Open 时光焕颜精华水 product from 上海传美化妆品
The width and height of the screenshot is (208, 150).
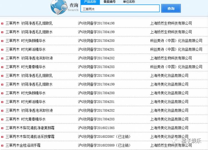tap(26, 93)
